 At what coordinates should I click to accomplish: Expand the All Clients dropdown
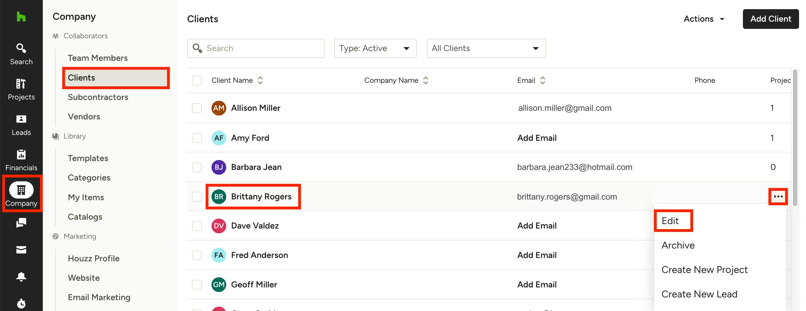click(486, 48)
